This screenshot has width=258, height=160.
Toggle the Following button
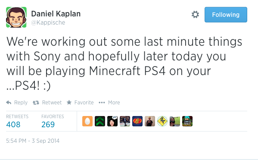pyautogui.click(x=226, y=15)
